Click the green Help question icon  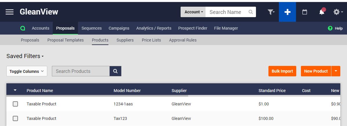[x=330, y=28]
